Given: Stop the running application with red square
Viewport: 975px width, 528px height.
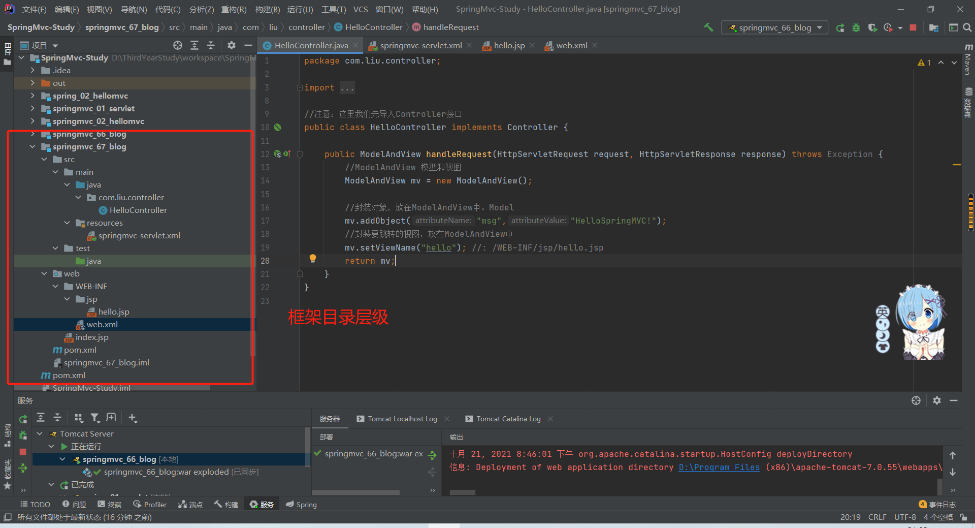Looking at the screenshot, I should pyautogui.click(x=913, y=27).
